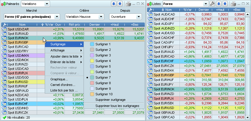Select the Surlignage menu entry

[64, 44]
